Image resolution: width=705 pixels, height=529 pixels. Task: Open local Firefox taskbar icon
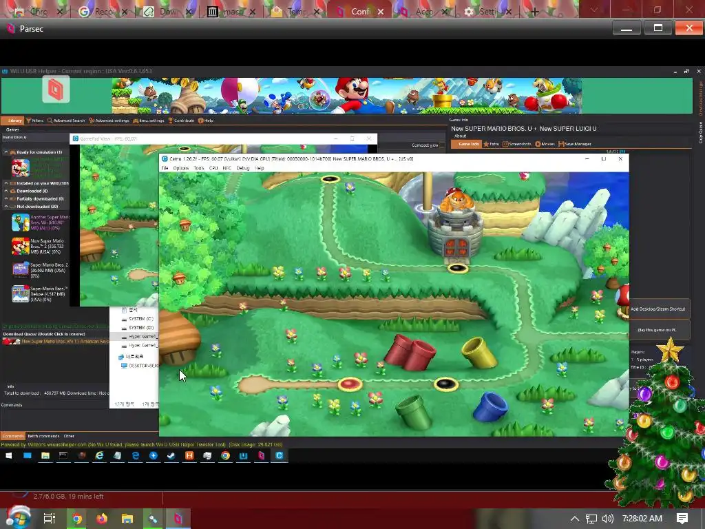[102, 519]
